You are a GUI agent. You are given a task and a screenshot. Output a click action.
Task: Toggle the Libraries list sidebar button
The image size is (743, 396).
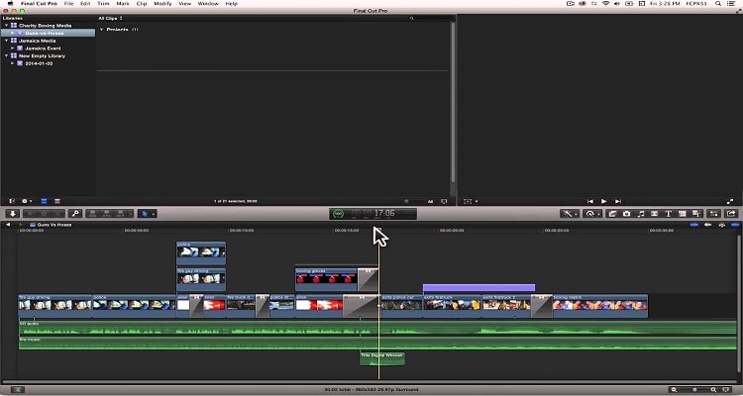point(12,201)
